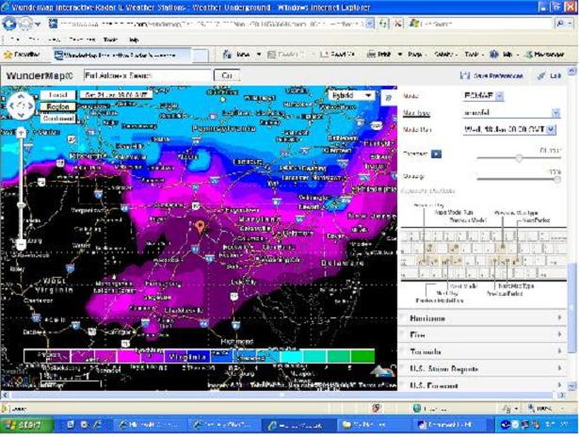Open the address bar history dropdown arrow

[370, 24]
